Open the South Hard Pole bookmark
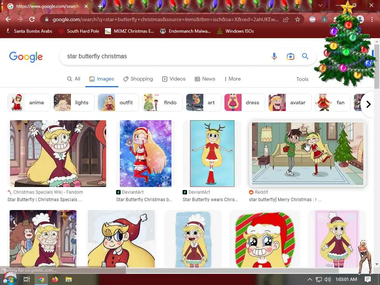Image resolution: width=380 pixels, height=285 pixels. [x=79, y=31]
